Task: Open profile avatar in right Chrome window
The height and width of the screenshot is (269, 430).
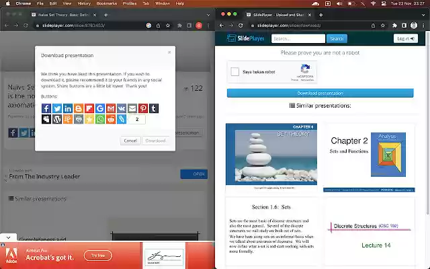Action: [x=414, y=26]
